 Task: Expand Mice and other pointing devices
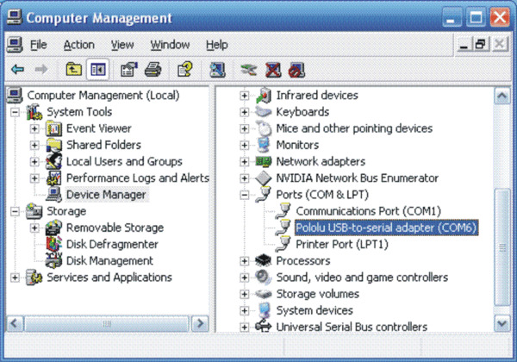click(245, 128)
